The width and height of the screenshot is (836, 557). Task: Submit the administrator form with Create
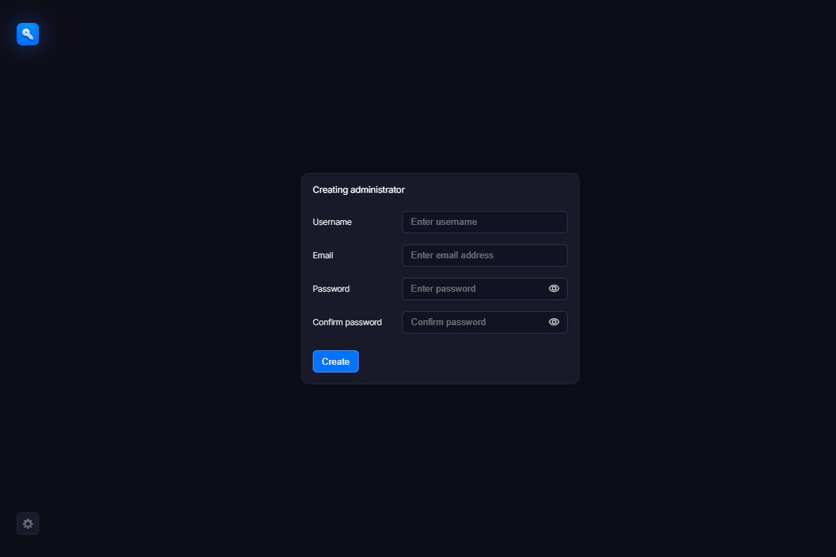tap(336, 361)
